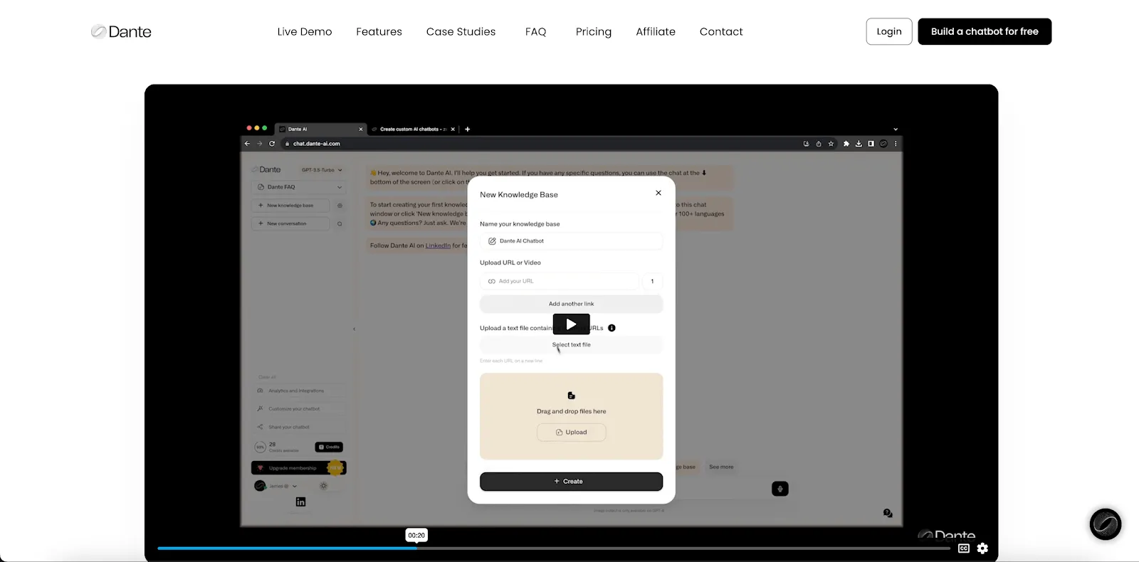
Task: Expand the James account dropdown
Action: coord(276,486)
